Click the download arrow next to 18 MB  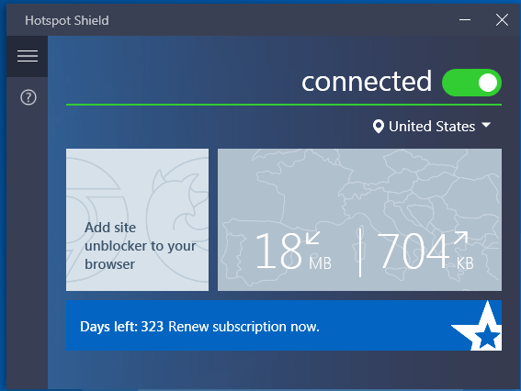(312, 238)
